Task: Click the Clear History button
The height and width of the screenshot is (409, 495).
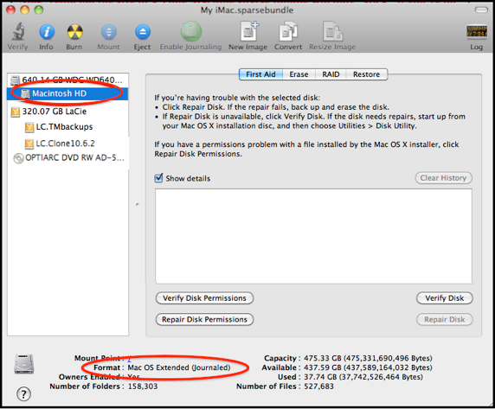Action: tap(444, 178)
